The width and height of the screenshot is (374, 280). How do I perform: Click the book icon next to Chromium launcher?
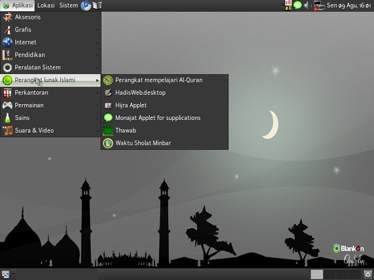(x=98, y=5)
